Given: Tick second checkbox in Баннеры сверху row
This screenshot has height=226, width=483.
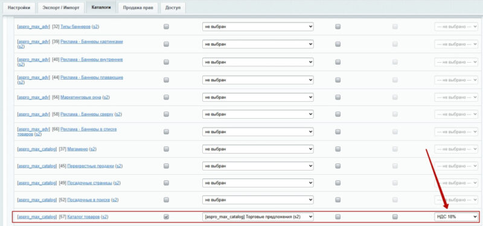Looking at the screenshot, I should point(338,114).
